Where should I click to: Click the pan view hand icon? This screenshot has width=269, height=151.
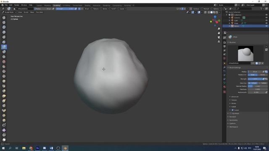[x=219, y=33]
